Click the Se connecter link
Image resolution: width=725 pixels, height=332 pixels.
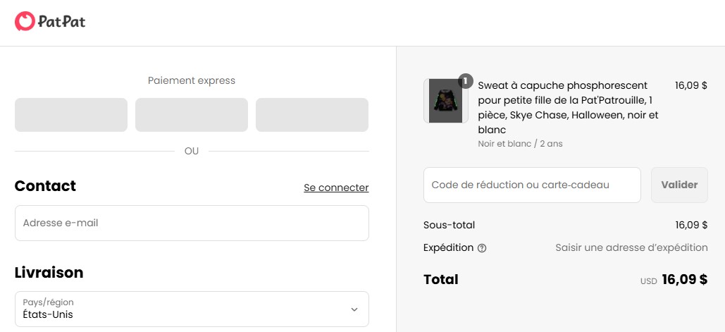[336, 187]
